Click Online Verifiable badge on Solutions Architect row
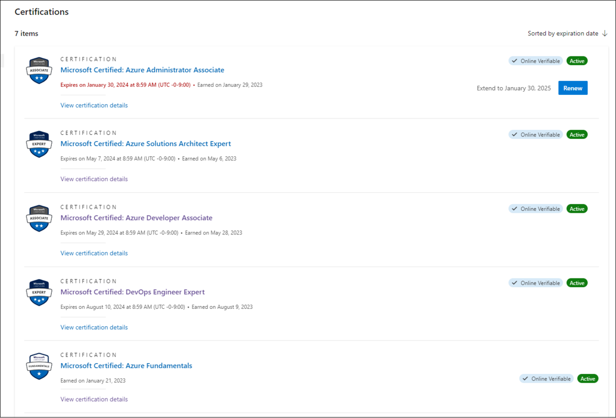The width and height of the screenshot is (616, 418). pyautogui.click(x=535, y=134)
